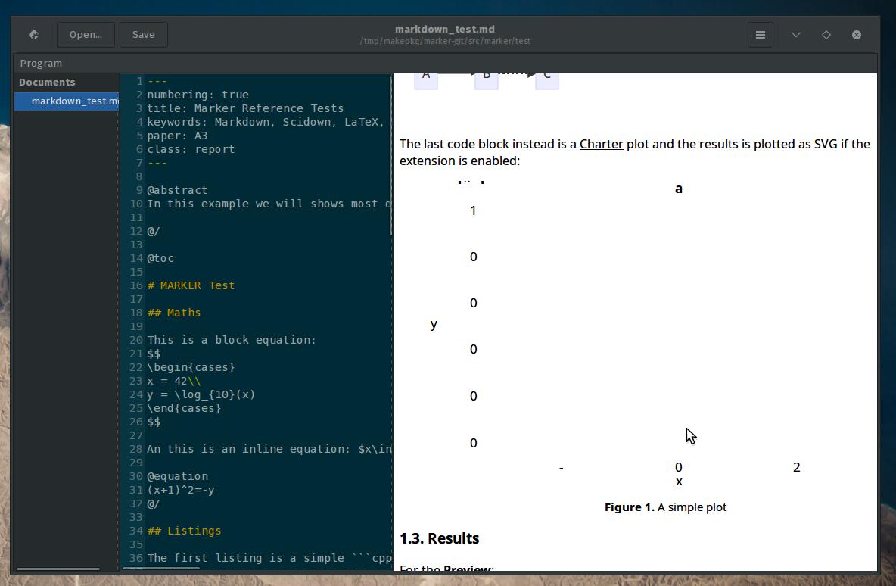Click the downward chevron window button

point(795,35)
